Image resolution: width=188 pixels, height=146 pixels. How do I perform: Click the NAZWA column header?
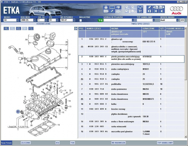(126, 29)
